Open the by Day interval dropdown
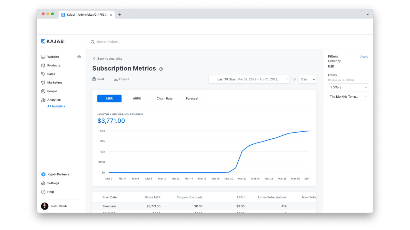The image size is (410, 230). tap(307, 79)
